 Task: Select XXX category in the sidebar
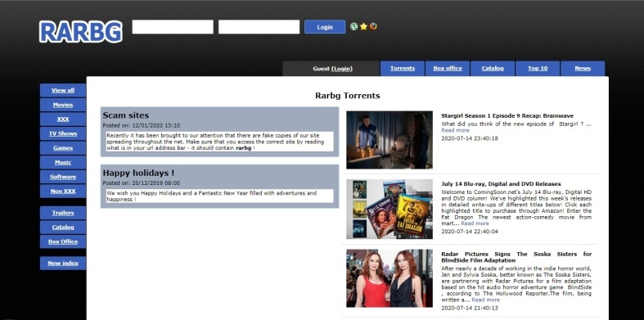[x=63, y=119]
